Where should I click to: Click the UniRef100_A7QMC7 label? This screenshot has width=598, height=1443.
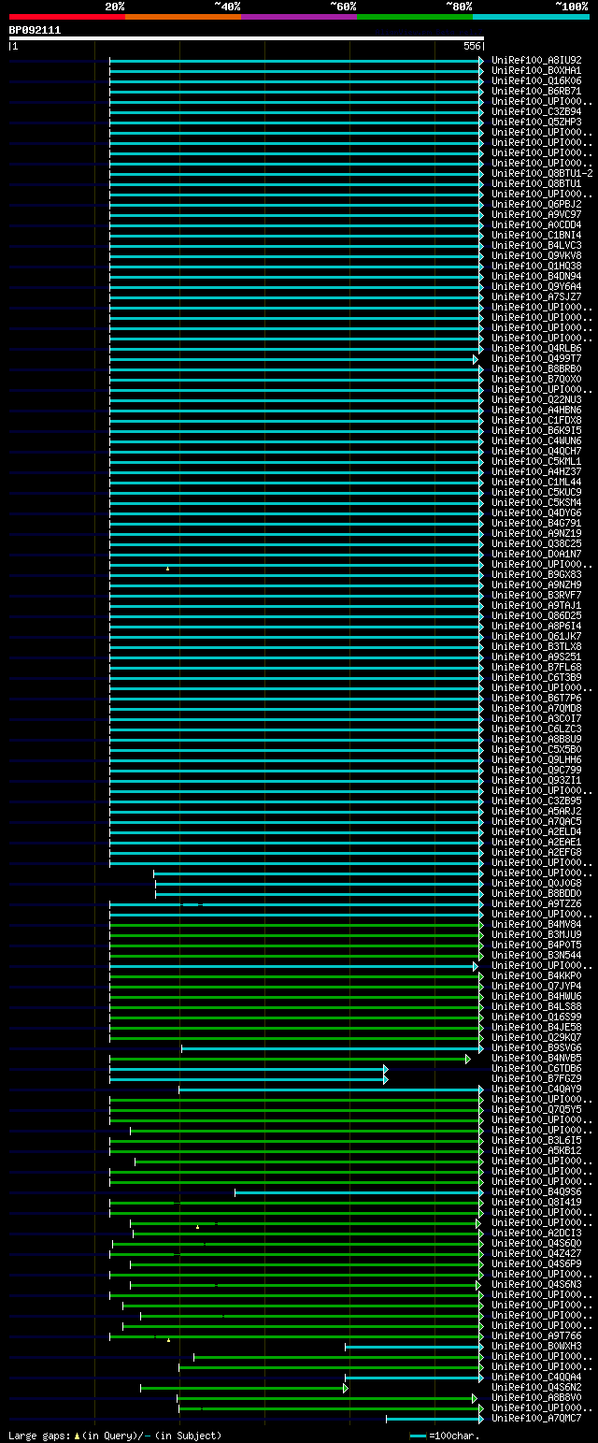click(x=536, y=1419)
